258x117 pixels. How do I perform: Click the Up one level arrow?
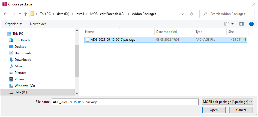tap(26, 14)
